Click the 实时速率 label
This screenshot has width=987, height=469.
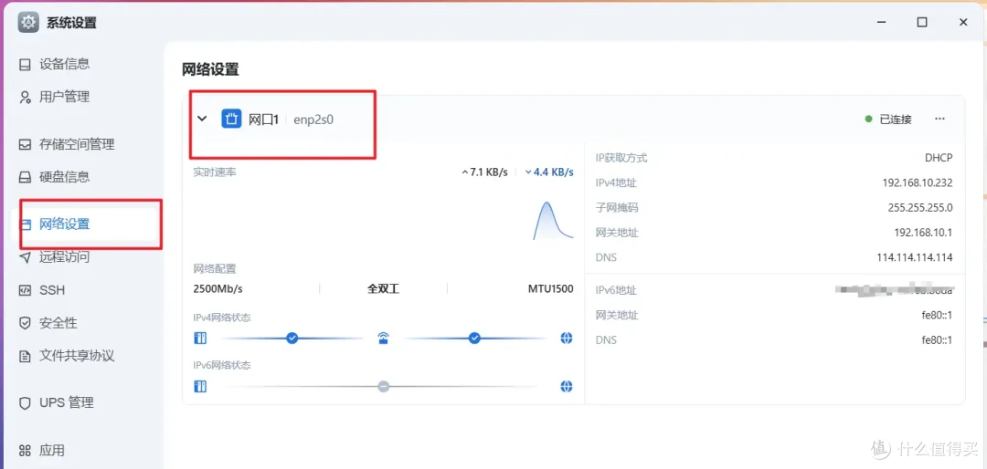coord(215,172)
